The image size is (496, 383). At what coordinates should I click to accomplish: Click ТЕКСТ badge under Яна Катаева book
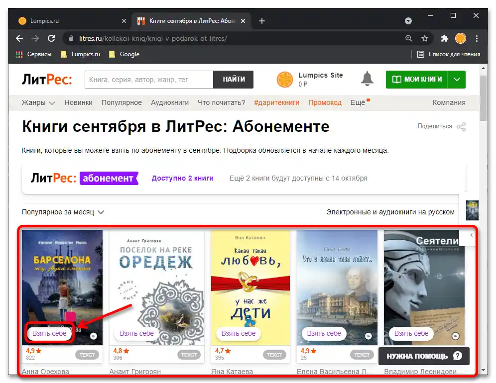(274, 355)
